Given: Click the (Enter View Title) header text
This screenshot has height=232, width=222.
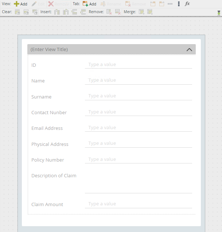Looking at the screenshot, I should [49, 49].
